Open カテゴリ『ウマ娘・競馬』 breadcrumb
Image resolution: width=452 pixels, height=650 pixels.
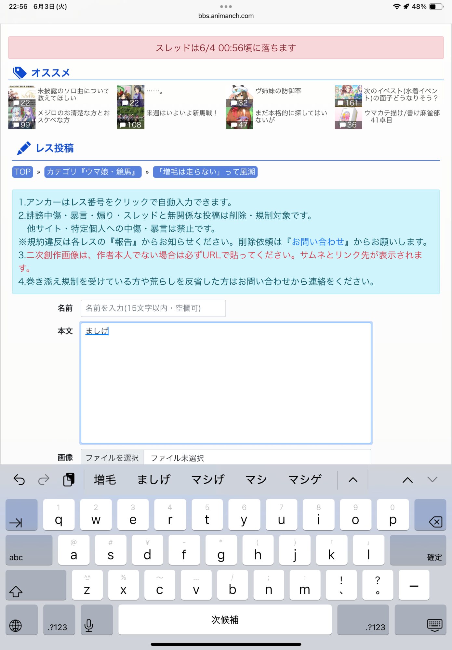click(x=93, y=172)
